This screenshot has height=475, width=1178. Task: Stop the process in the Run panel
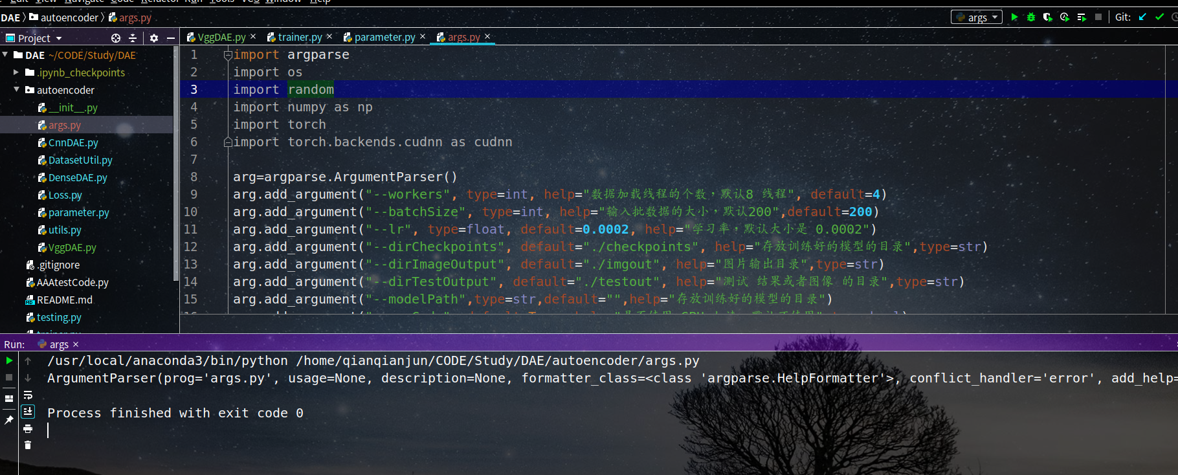pos(9,377)
